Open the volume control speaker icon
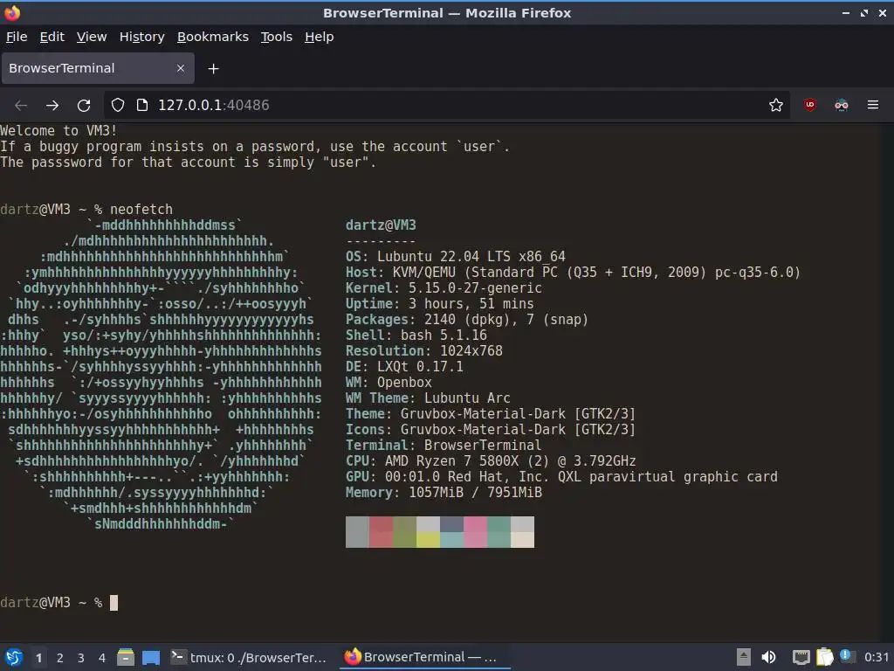 point(768,657)
